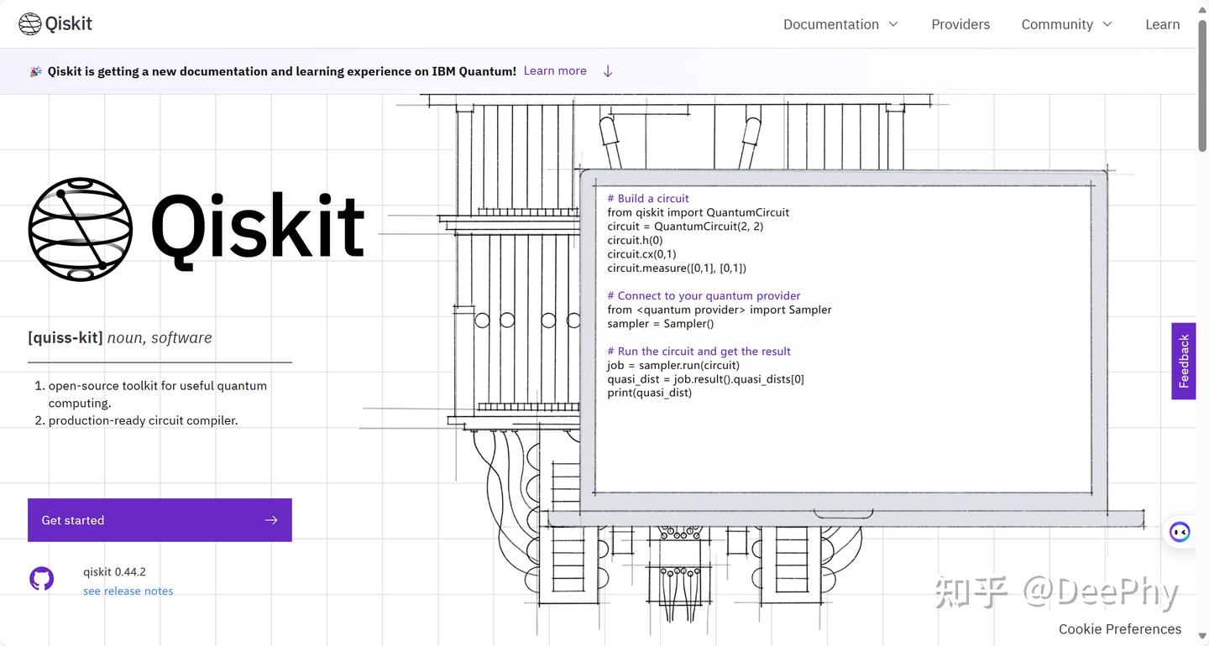Viewport: 1209px width, 646px height.
Task: Open the see release notes link
Action: [x=128, y=591]
